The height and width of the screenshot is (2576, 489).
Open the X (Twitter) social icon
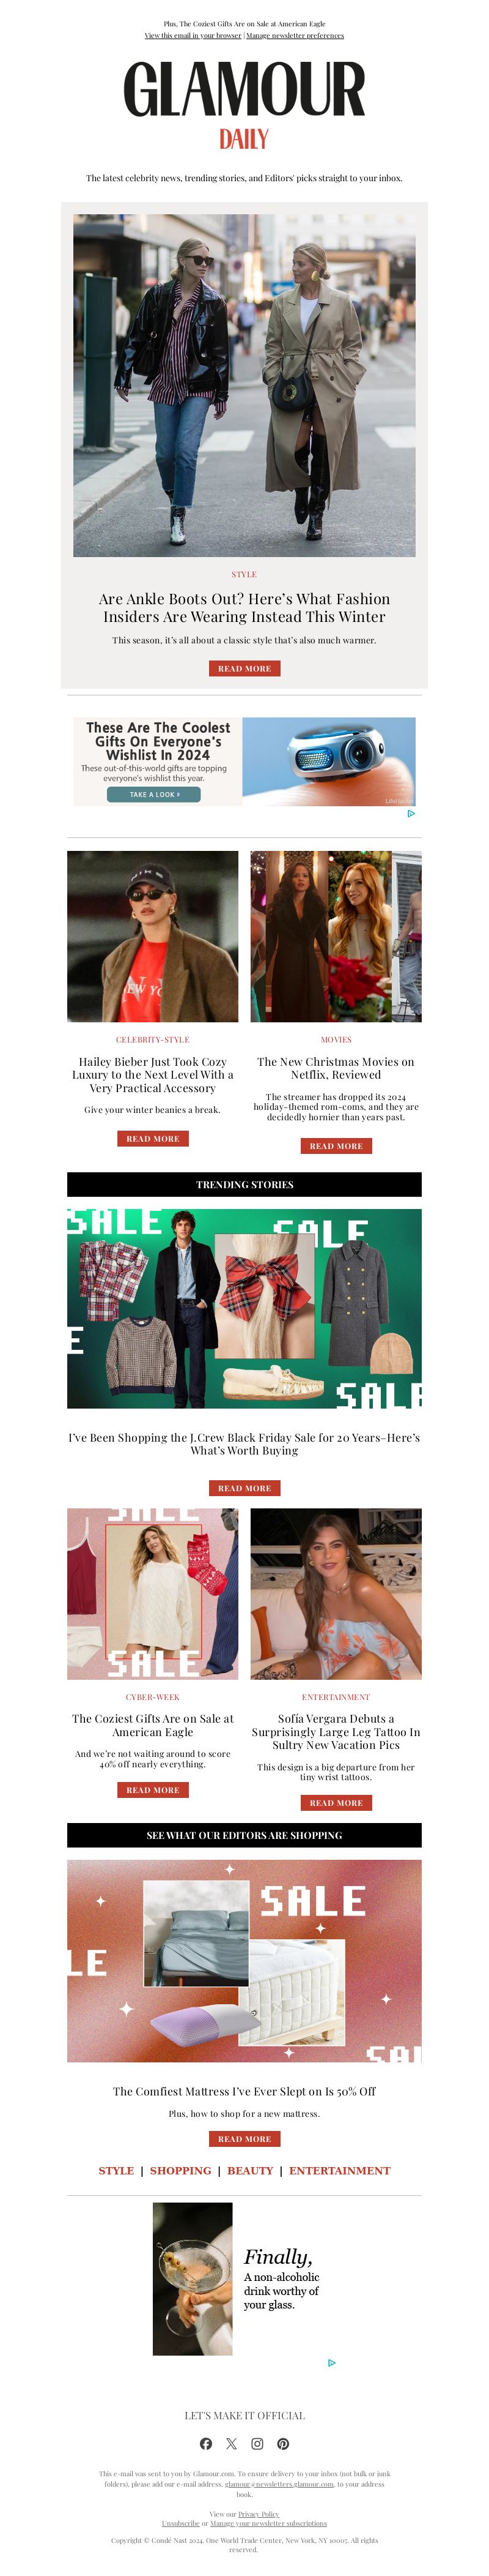(232, 2443)
